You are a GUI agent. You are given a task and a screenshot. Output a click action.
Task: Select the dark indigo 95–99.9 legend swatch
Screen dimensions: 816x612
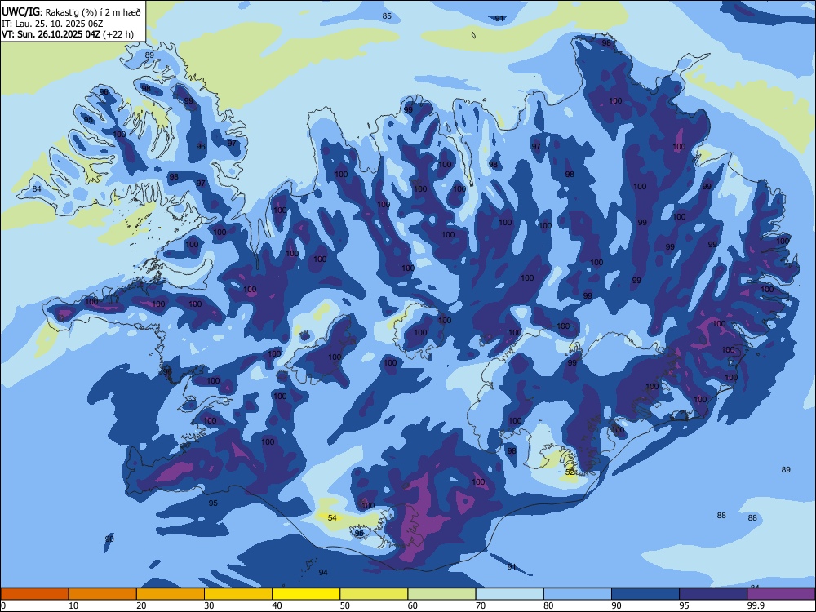(x=713, y=594)
